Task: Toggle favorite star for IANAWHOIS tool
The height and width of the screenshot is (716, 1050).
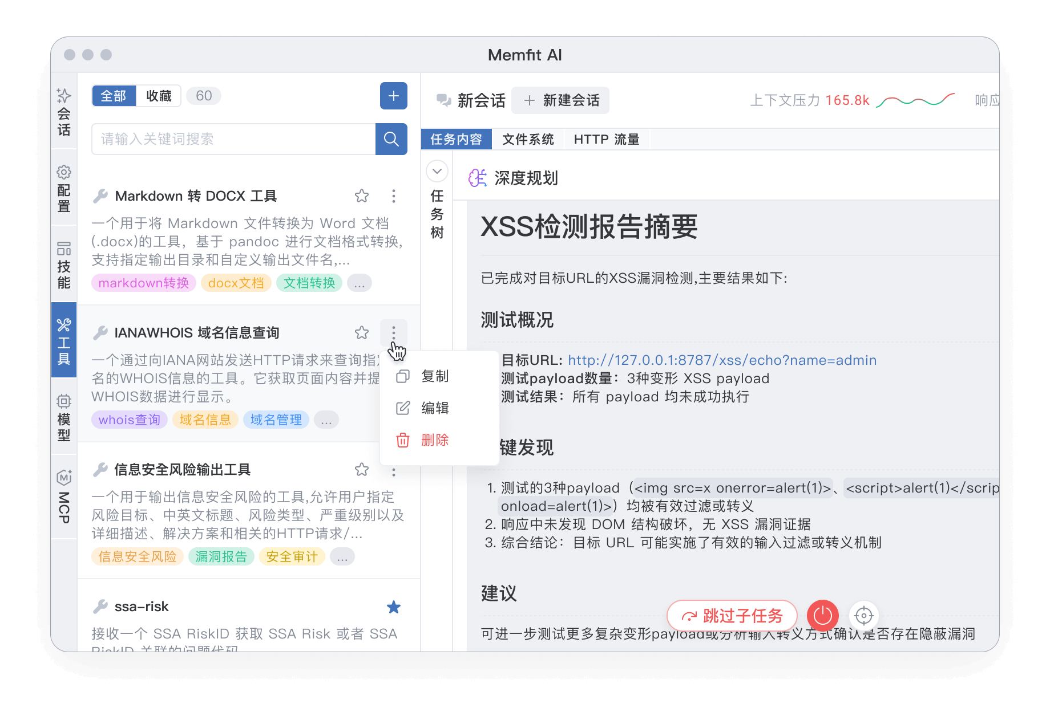Action: (362, 333)
